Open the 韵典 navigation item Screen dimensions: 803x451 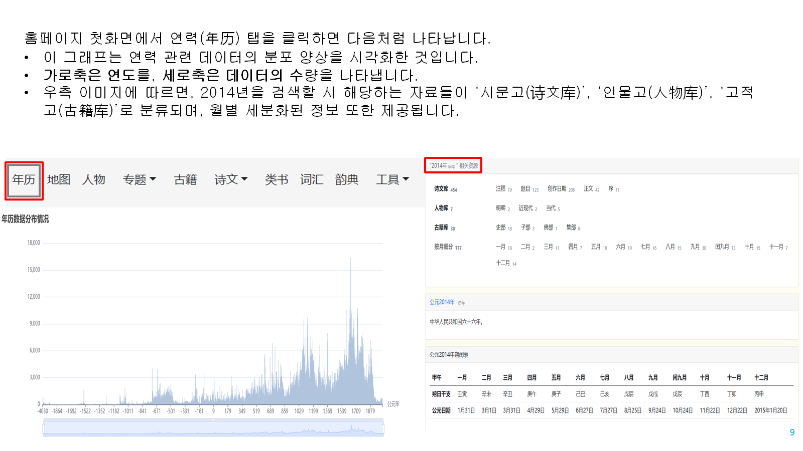pos(347,180)
